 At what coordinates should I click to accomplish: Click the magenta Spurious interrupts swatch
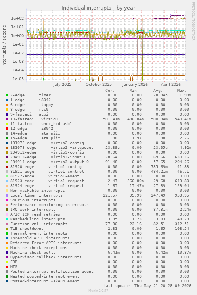click(x=7, y=200)
